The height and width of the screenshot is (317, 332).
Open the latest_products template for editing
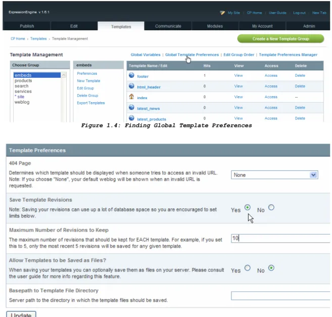click(152, 119)
